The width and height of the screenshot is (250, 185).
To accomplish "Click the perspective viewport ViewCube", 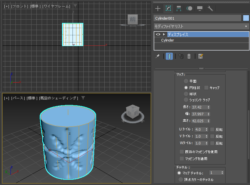I will [133, 112].
